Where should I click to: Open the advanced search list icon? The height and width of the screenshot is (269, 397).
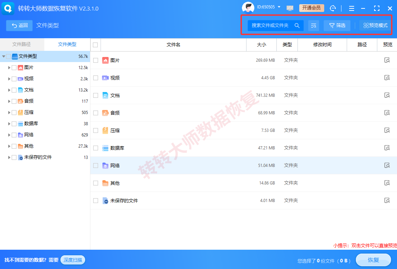pyautogui.click(x=313, y=26)
